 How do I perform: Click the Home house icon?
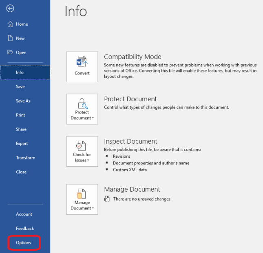pyautogui.click(x=11, y=24)
